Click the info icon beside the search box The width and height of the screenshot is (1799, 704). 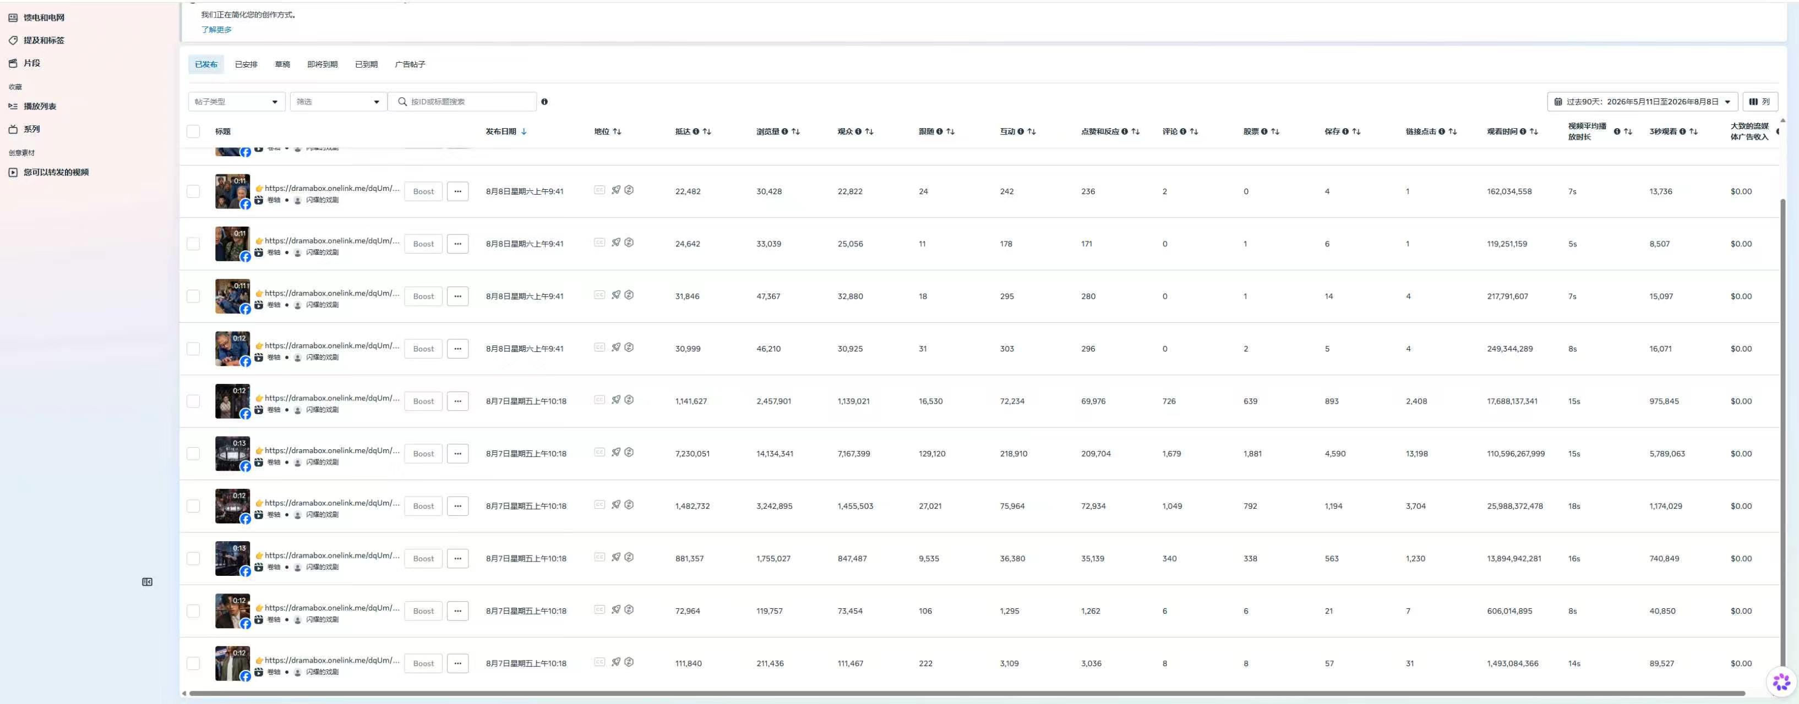[x=545, y=102]
